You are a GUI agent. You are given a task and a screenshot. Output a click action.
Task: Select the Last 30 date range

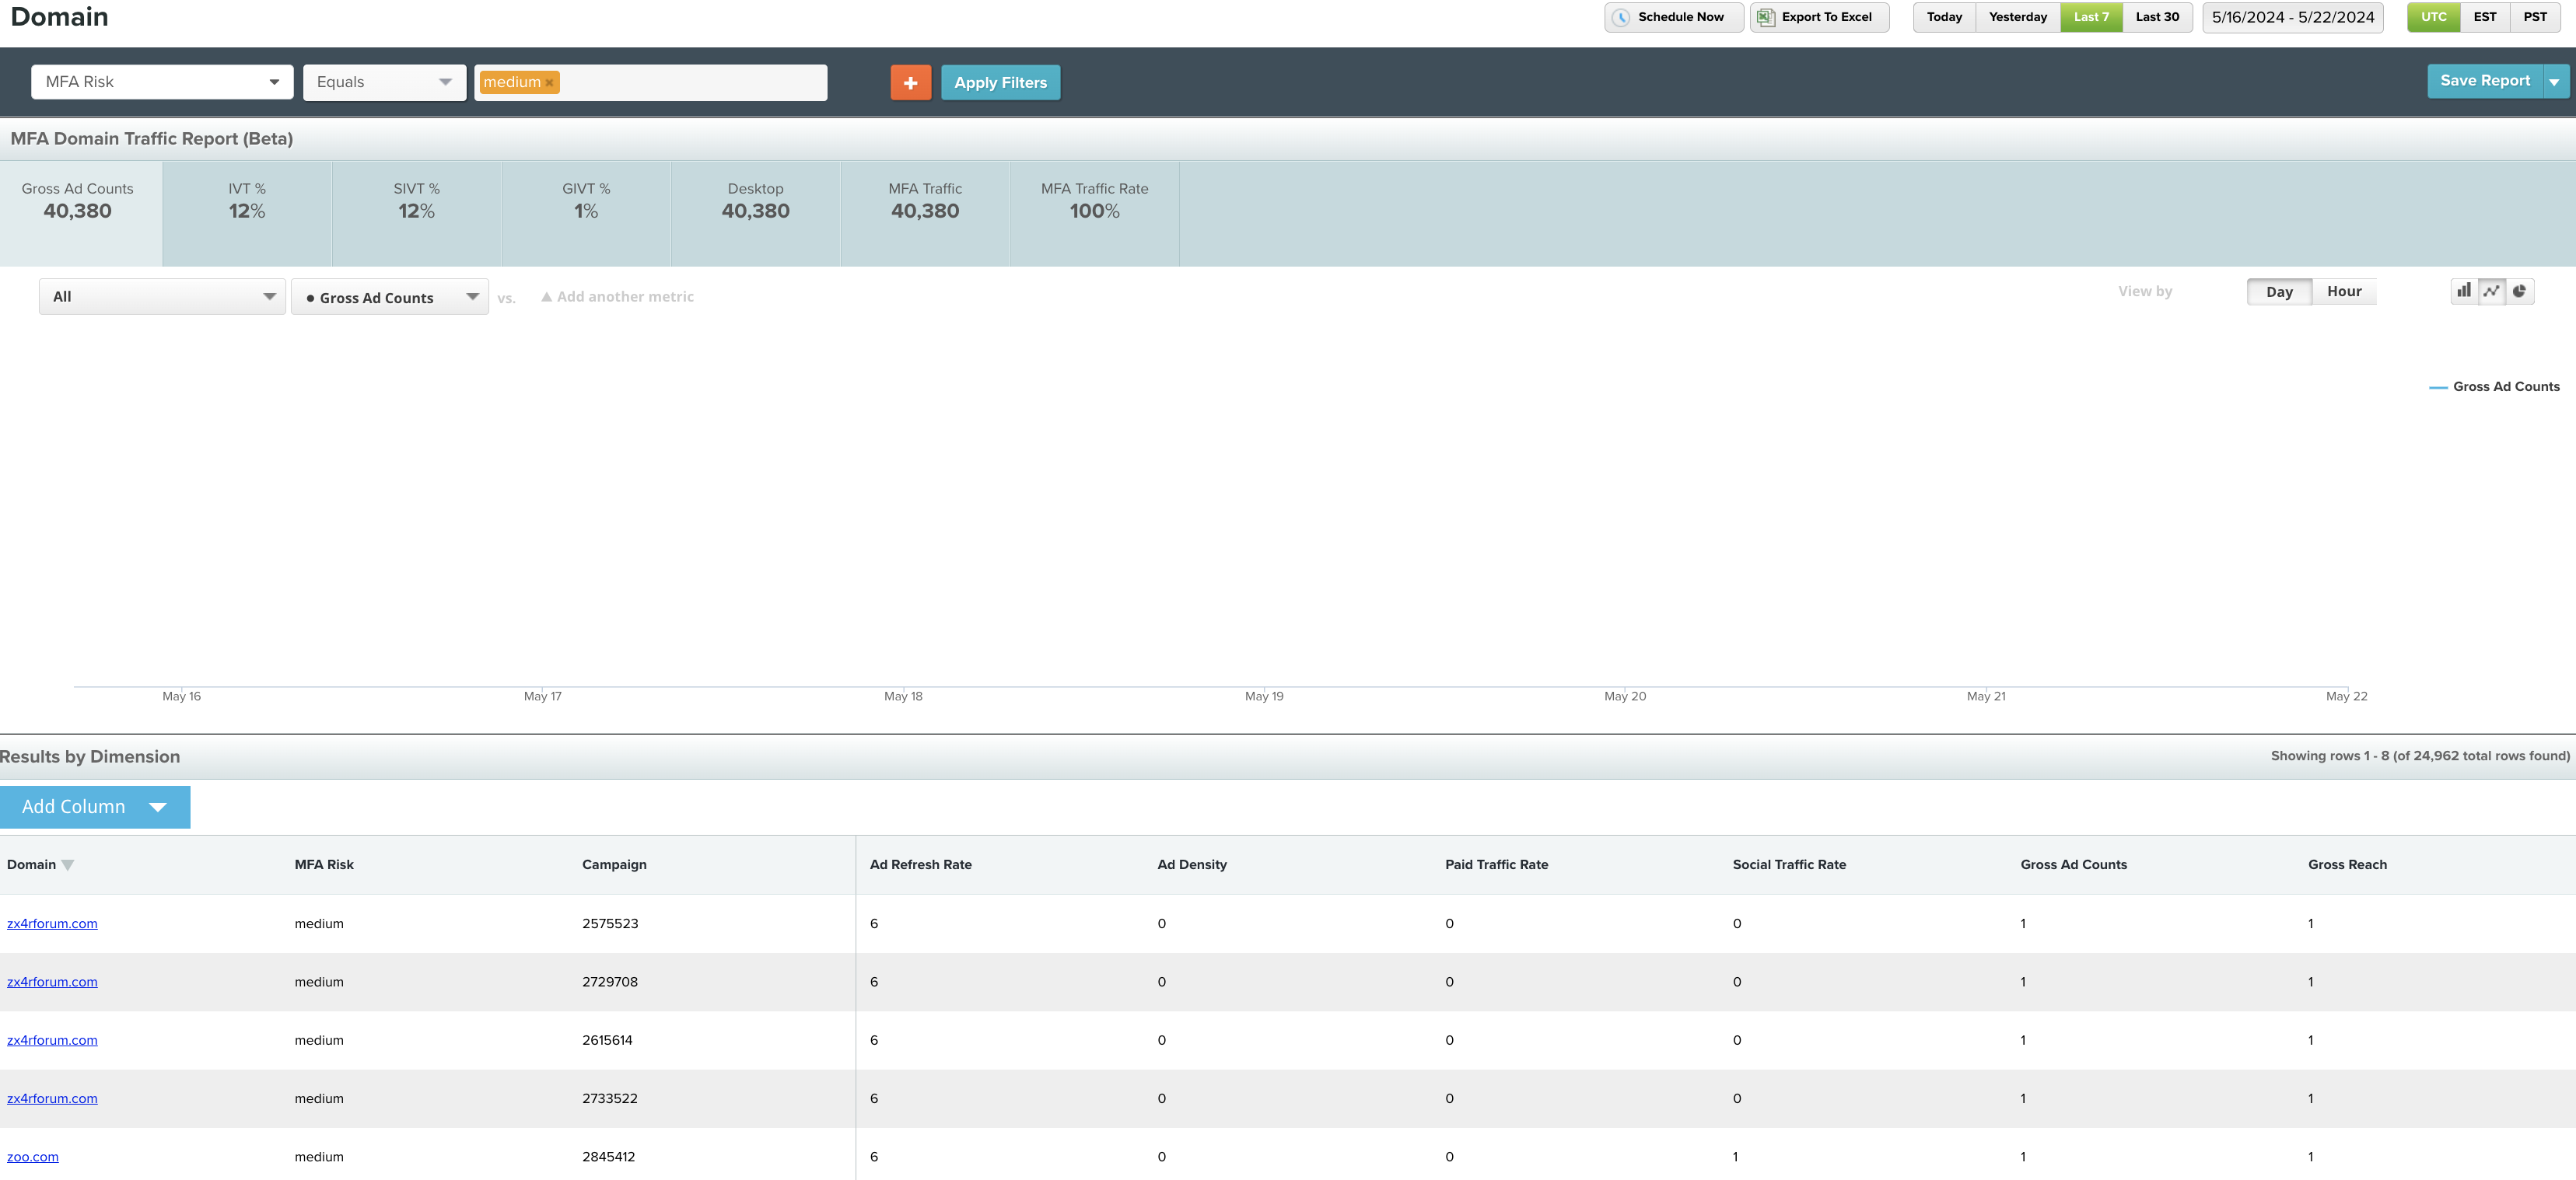pos(2157,17)
